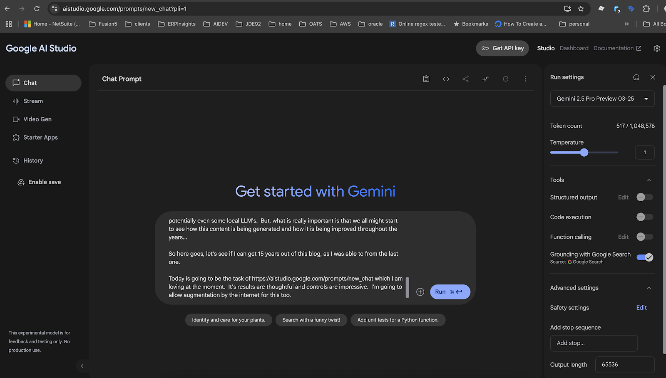Select 'Add unit tests for a Python function' suggestion

398,320
